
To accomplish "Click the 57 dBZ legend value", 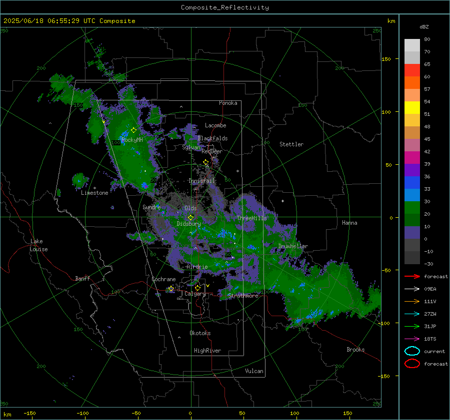I will coord(427,89).
